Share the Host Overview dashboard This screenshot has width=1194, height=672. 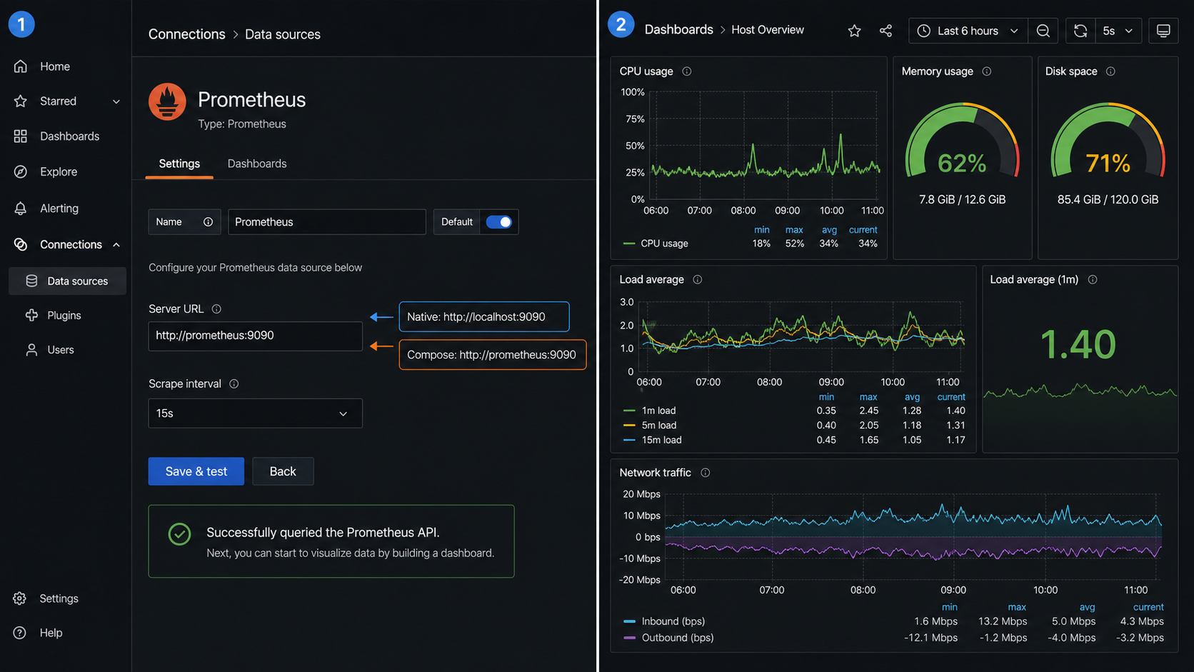[x=886, y=31]
